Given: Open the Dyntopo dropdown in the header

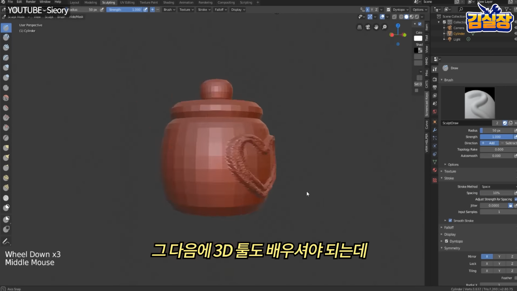Looking at the screenshot, I should 399,10.
